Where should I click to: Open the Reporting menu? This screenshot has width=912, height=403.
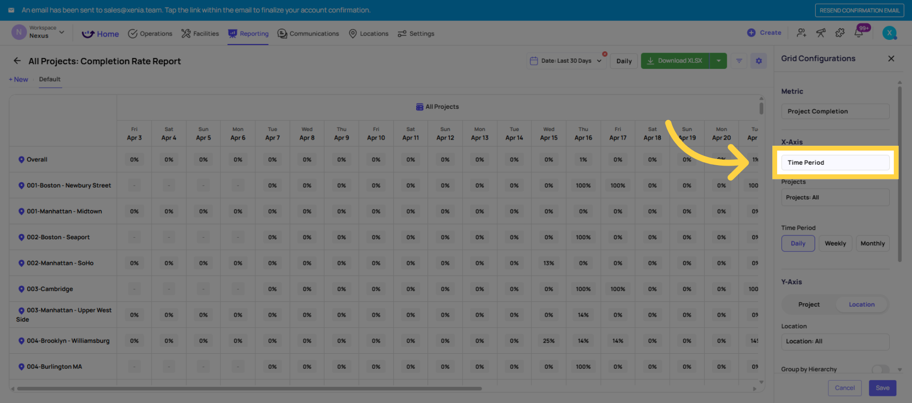tap(248, 34)
